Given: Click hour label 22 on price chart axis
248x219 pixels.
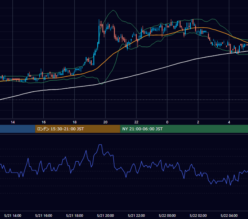Looking at the screenshot, I should (136, 122).
